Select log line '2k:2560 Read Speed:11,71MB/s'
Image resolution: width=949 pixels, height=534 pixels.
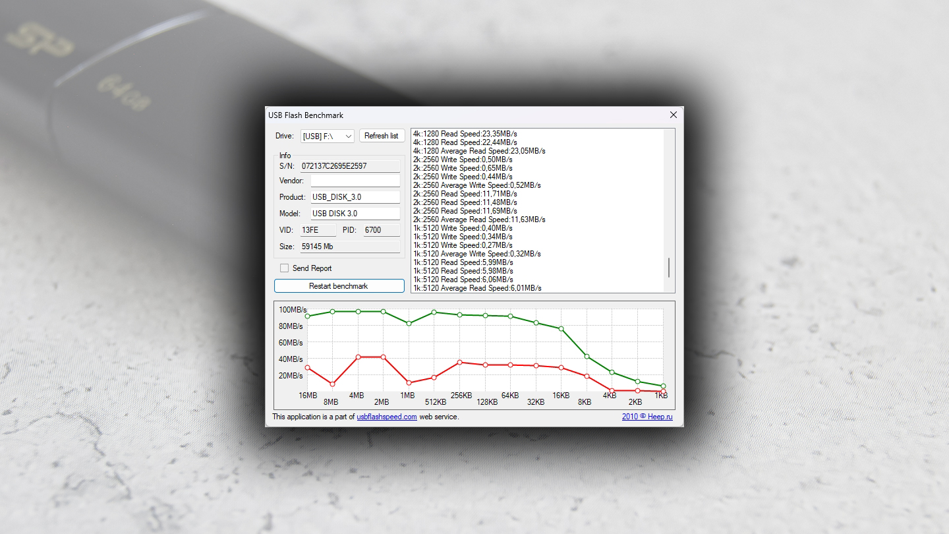pos(465,194)
